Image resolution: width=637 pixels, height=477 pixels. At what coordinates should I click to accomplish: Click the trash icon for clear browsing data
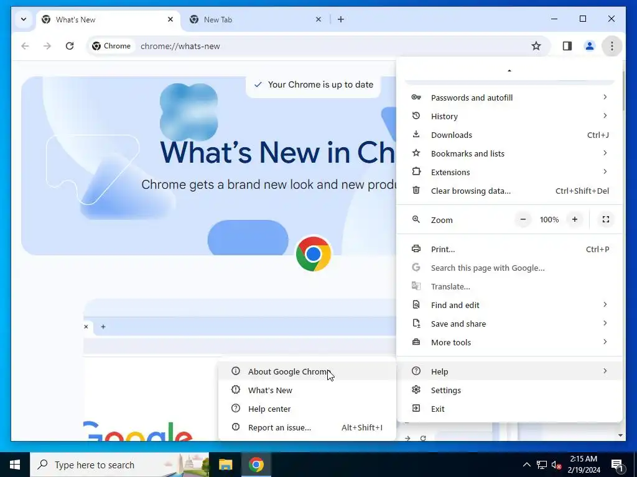pos(416,190)
